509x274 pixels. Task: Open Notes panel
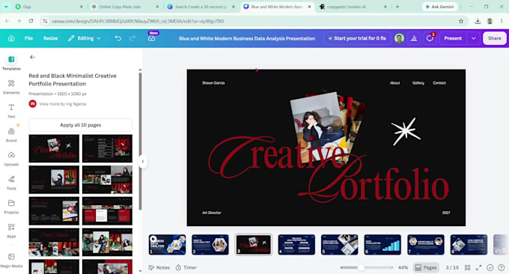point(159,267)
